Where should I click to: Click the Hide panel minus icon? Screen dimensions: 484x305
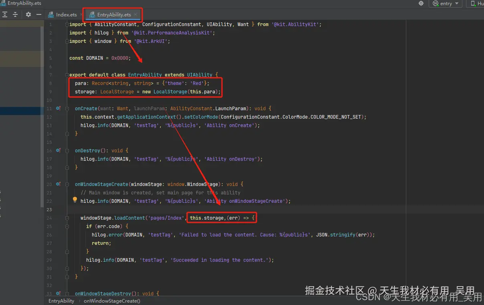[x=38, y=14]
